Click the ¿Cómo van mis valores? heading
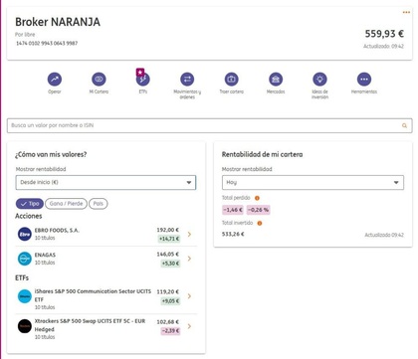The width and height of the screenshot is (418, 359). pyautogui.click(x=51, y=154)
